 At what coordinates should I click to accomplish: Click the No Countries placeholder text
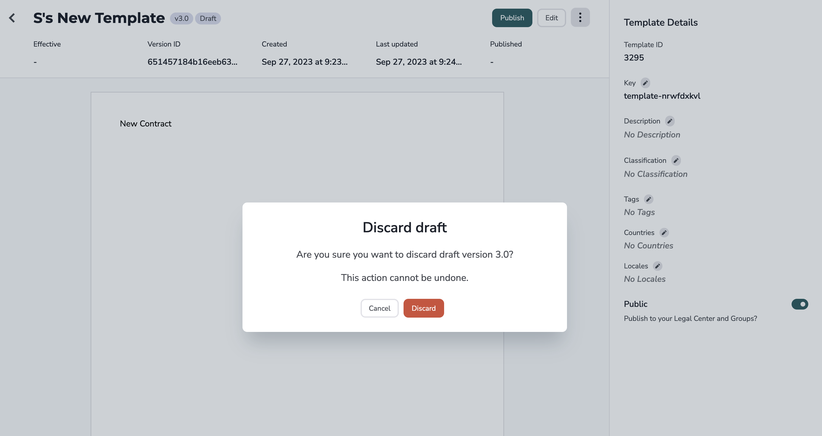(648, 246)
